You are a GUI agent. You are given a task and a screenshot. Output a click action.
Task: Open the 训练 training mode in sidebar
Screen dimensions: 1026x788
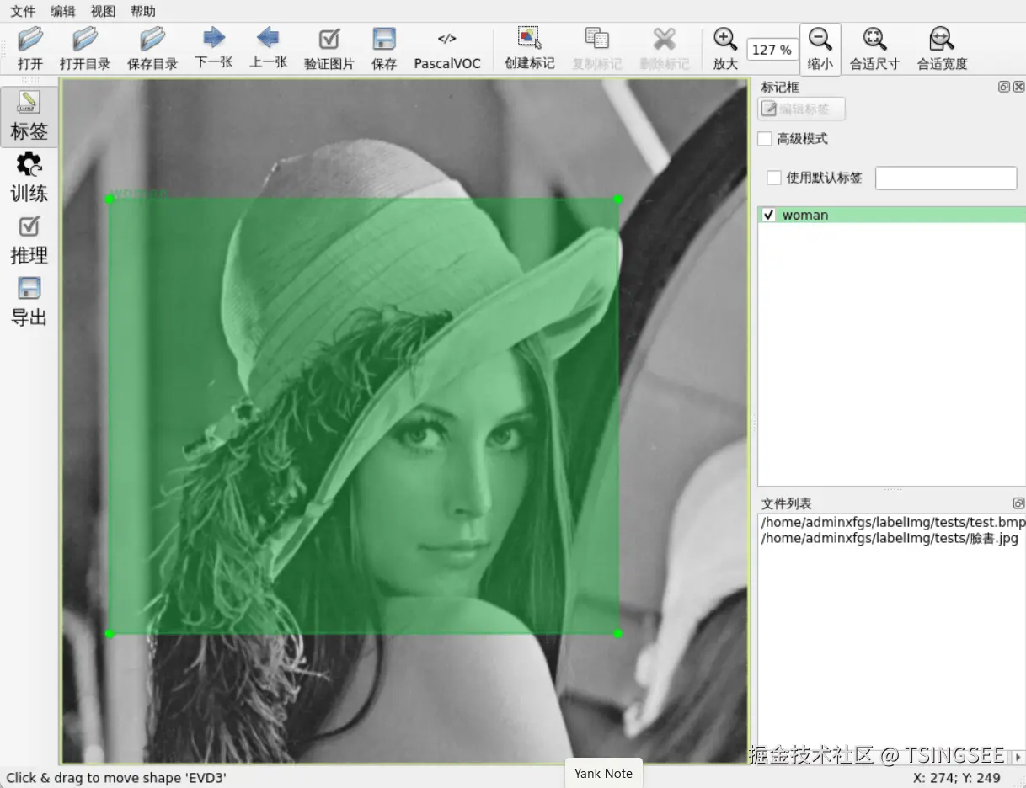pos(29,178)
